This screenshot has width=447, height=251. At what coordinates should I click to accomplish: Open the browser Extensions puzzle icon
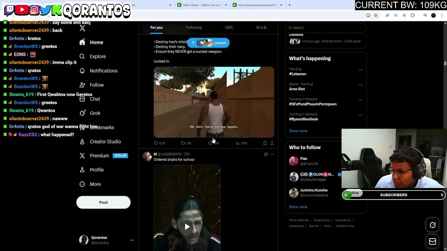tap(413, 15)
